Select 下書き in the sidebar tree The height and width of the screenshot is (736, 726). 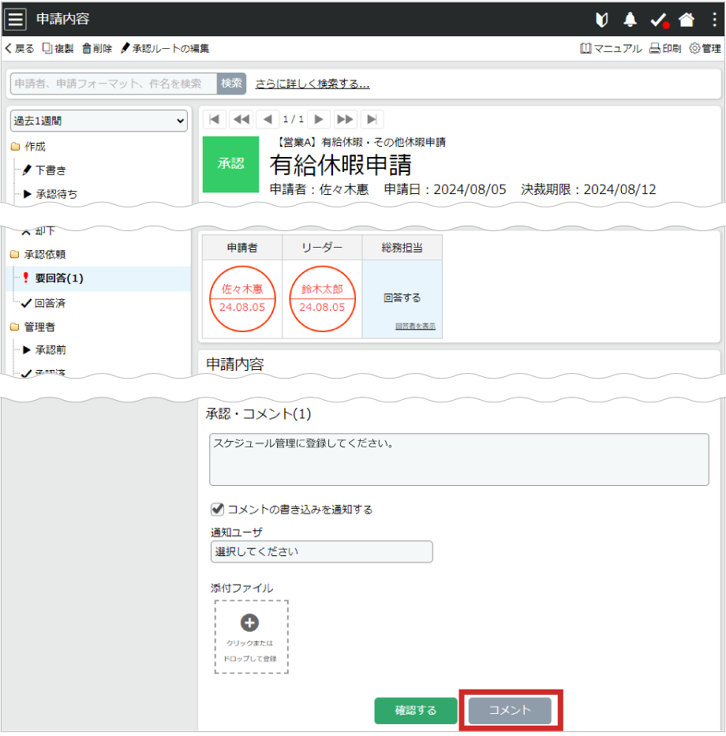pos(51,170)
